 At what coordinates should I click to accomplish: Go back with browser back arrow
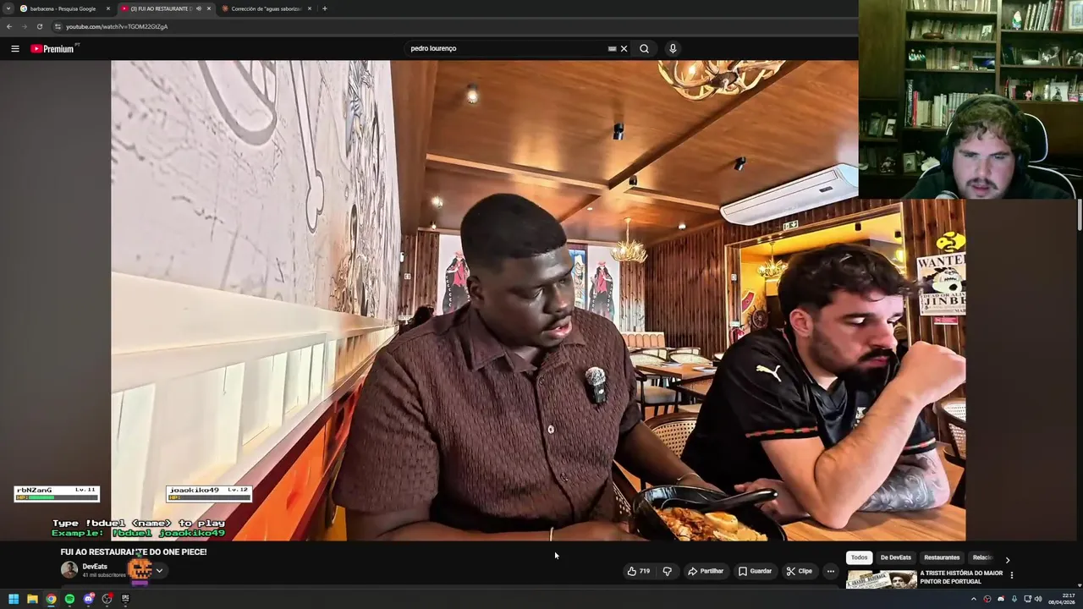click(8, 26)
